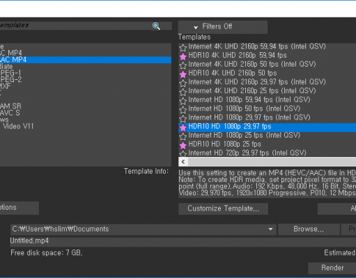Click the magnifier icon in template search

click(x=156, y=26)
